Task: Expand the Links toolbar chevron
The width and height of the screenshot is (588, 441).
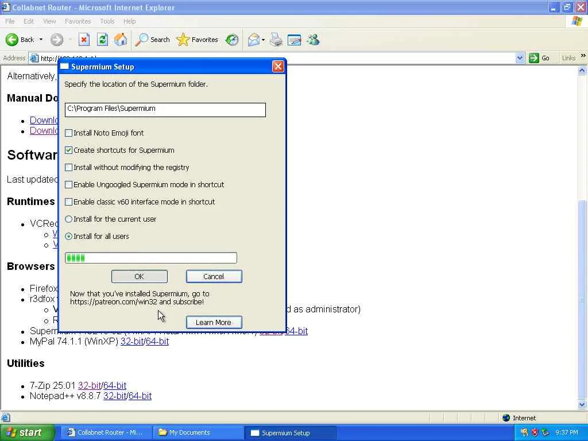Action: coord(583,56)
